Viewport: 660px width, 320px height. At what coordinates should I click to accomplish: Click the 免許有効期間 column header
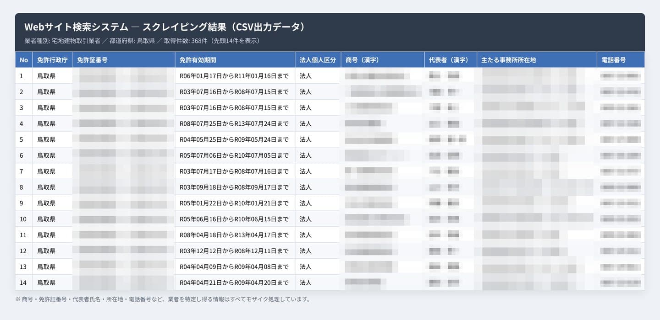(235, 60)
